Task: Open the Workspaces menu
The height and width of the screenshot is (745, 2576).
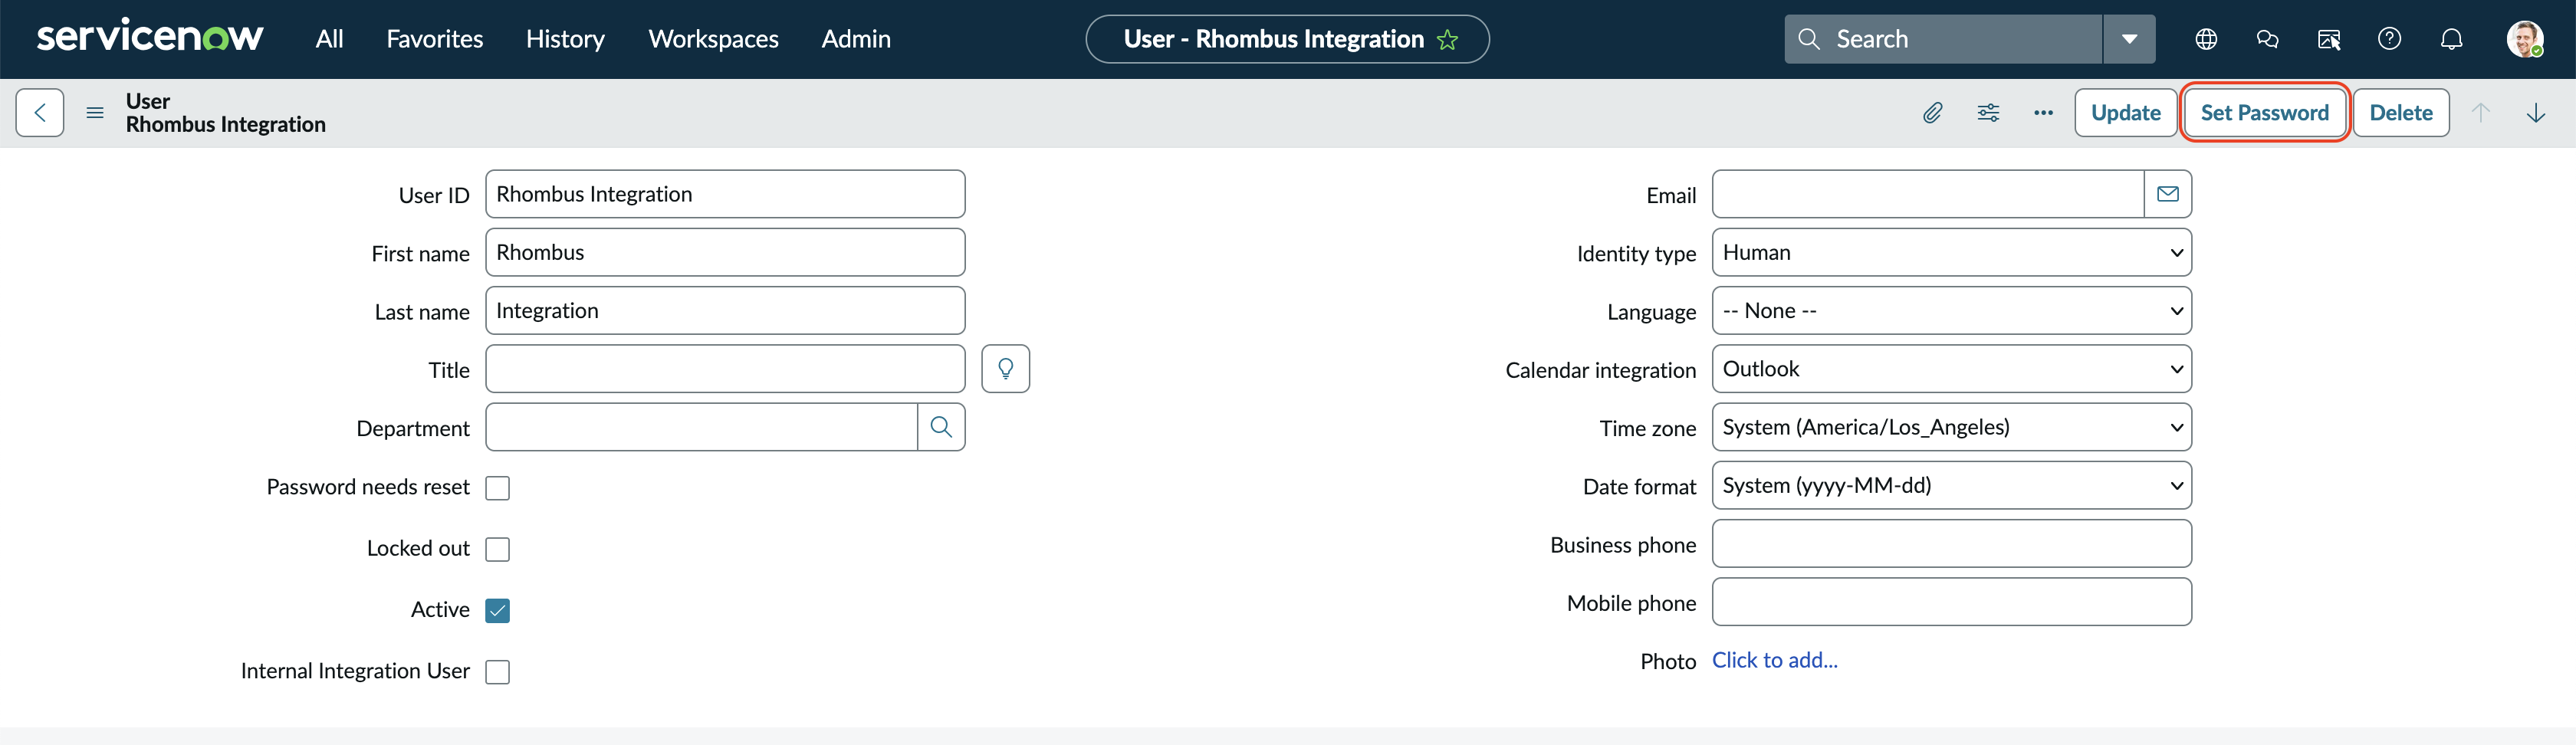Action: click(713, 39)
